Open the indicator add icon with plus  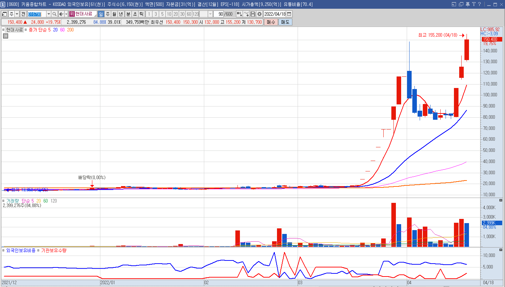click(239, 14)
